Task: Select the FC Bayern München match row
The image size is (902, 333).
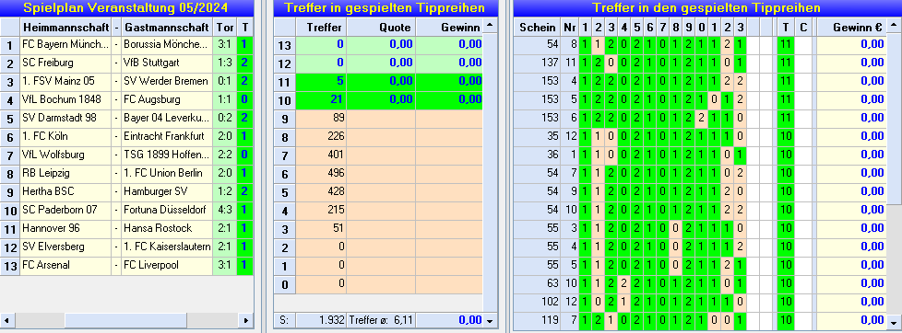Action: [126, 45]
